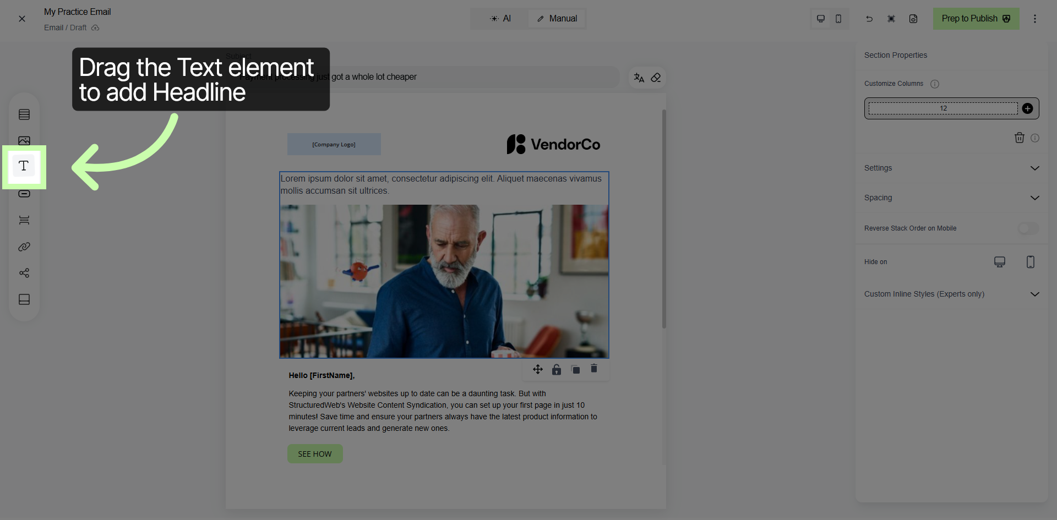Select the Image element icon
The image size is (1057, 520).
click(x=24, y=140)
